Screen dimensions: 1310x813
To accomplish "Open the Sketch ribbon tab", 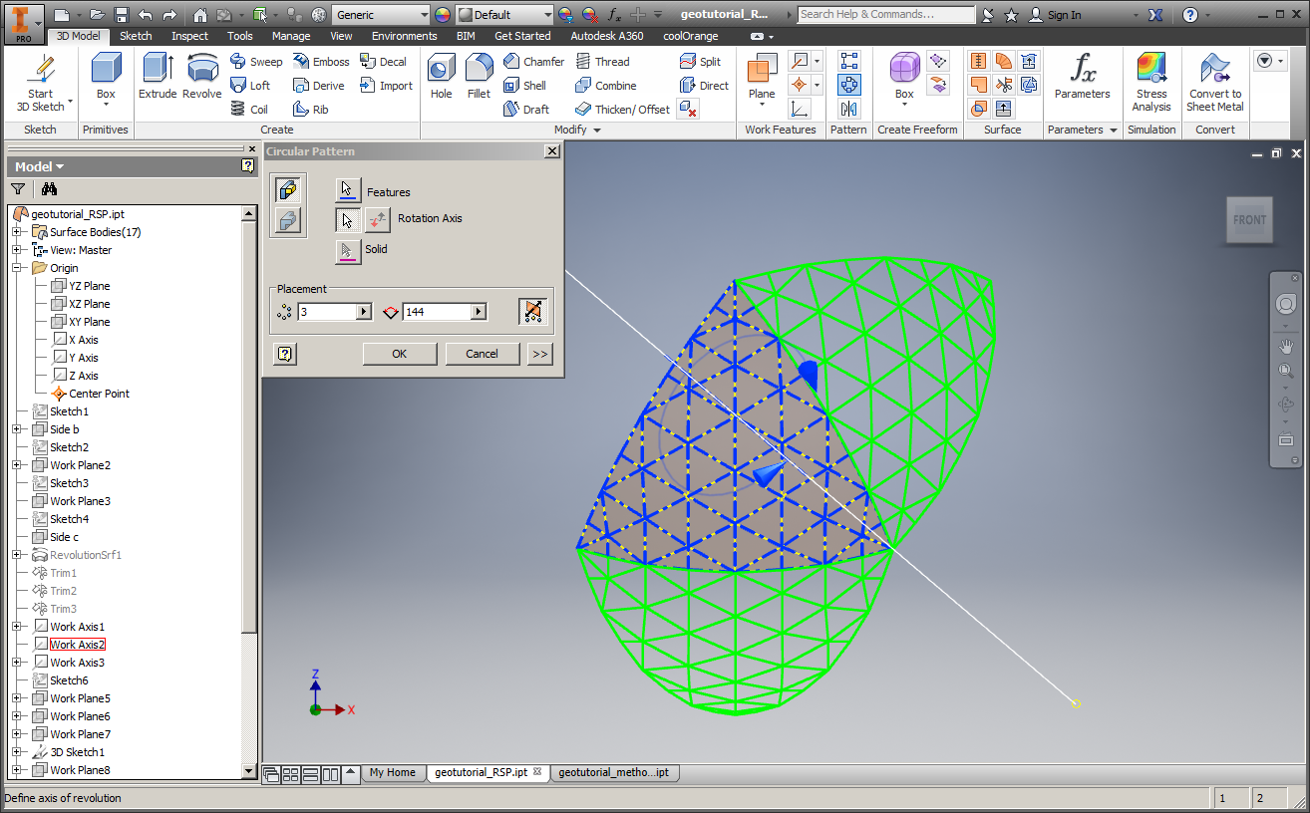I will [x=137, y=36].
